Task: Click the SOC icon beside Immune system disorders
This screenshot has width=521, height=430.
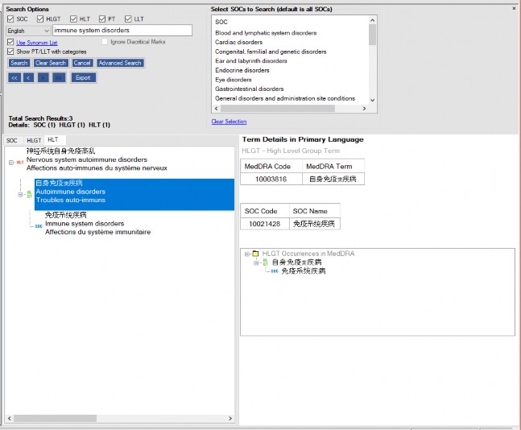Action: [x=37, y=226]
